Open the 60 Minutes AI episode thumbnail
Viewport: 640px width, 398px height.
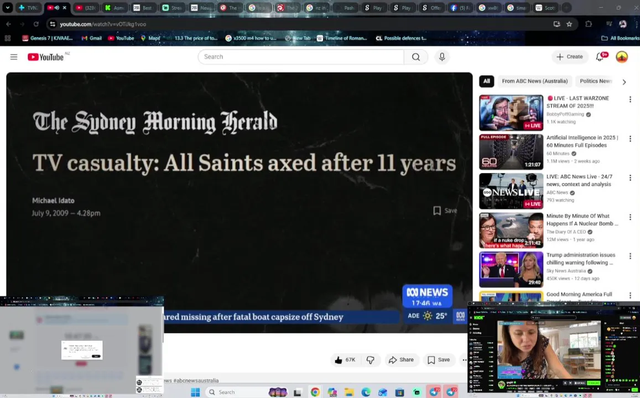pos(511,152)
